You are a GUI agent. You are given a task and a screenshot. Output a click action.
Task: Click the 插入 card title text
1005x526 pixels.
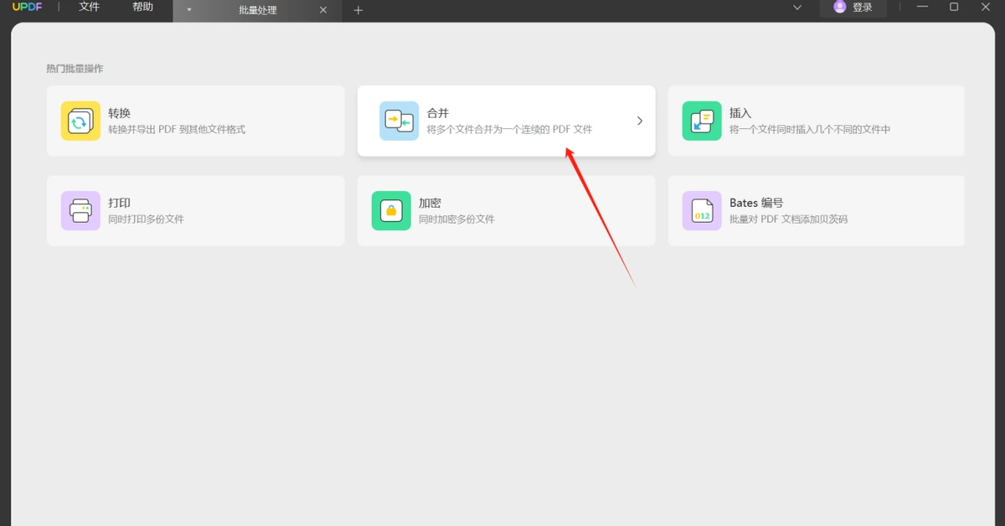tap(740, 113)
